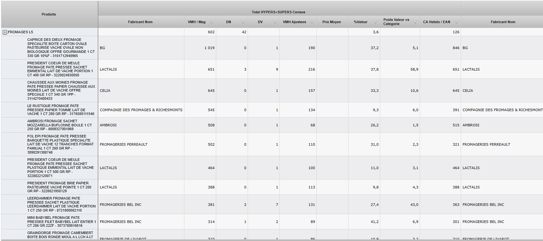Open the %Valeur column filter icon

click(x=375, y=22)
